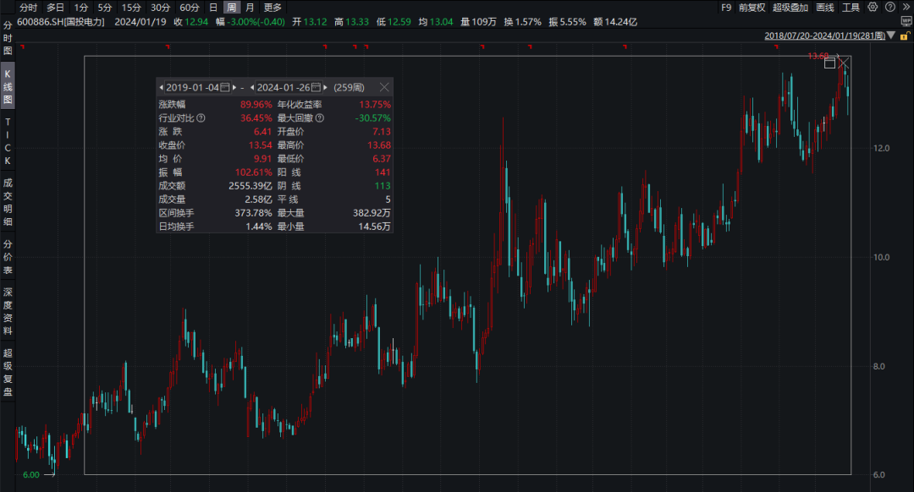
Task: Open calendar picker for end date 2024-01-26
Action: coord(316,87)
